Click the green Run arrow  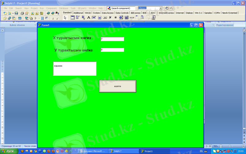pyautogui.click(x=36, y=18)
